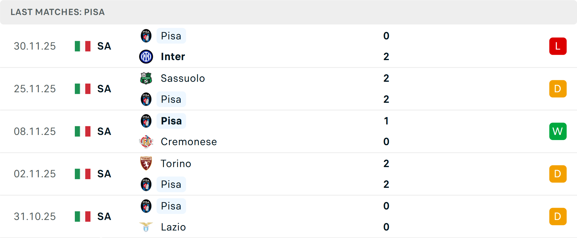Image resolution: width=577 pixels, height=238 pixels.
Task: Click the Inter club crest icon
Action: point(146,57)
